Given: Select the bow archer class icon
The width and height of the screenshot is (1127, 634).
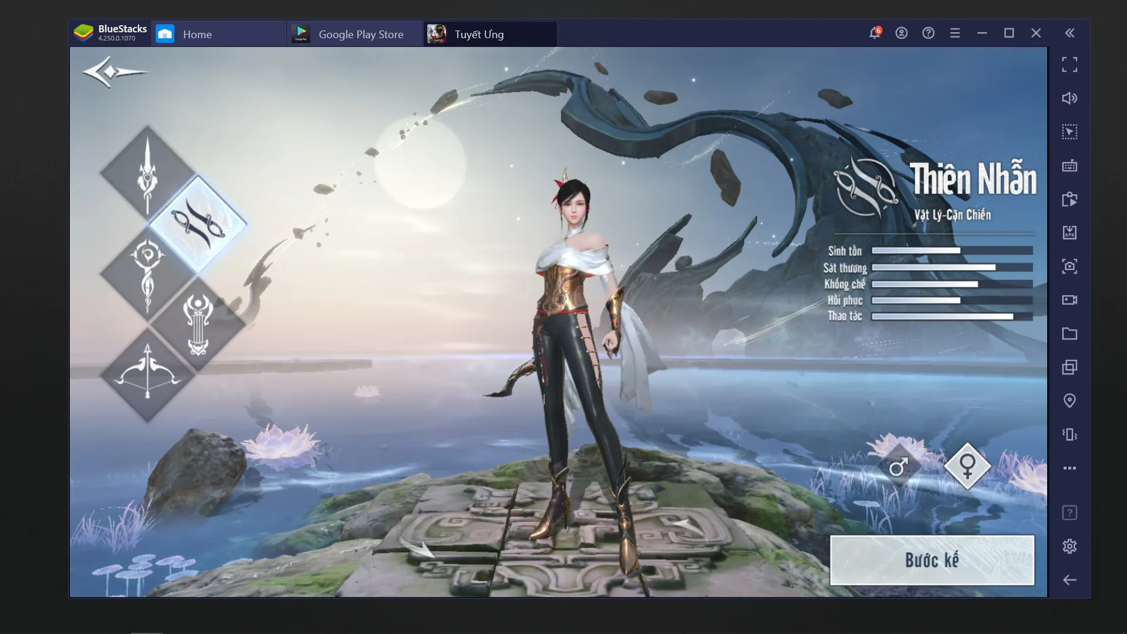Looking at the screenshot, I should 147,375.
